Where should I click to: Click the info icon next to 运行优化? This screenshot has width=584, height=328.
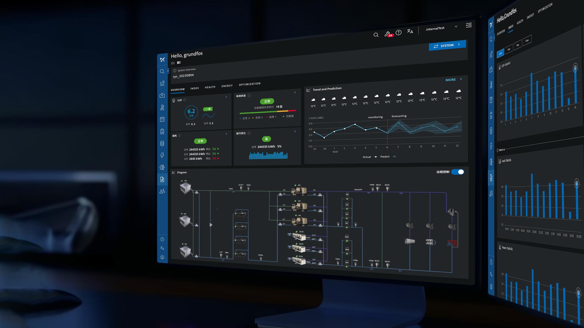click(249, 133)
